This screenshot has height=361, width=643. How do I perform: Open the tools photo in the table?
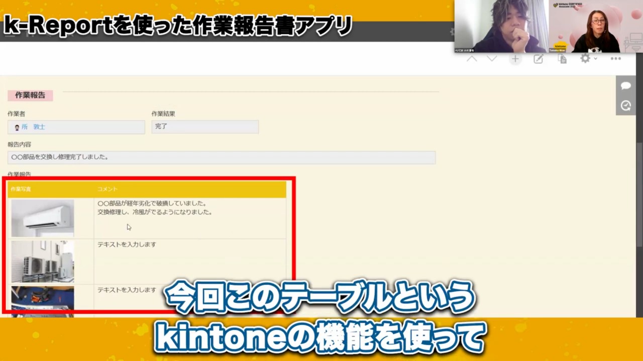point(42,299)
